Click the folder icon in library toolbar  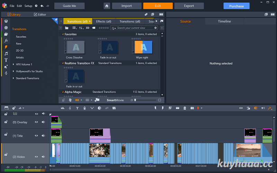(66, 28)
